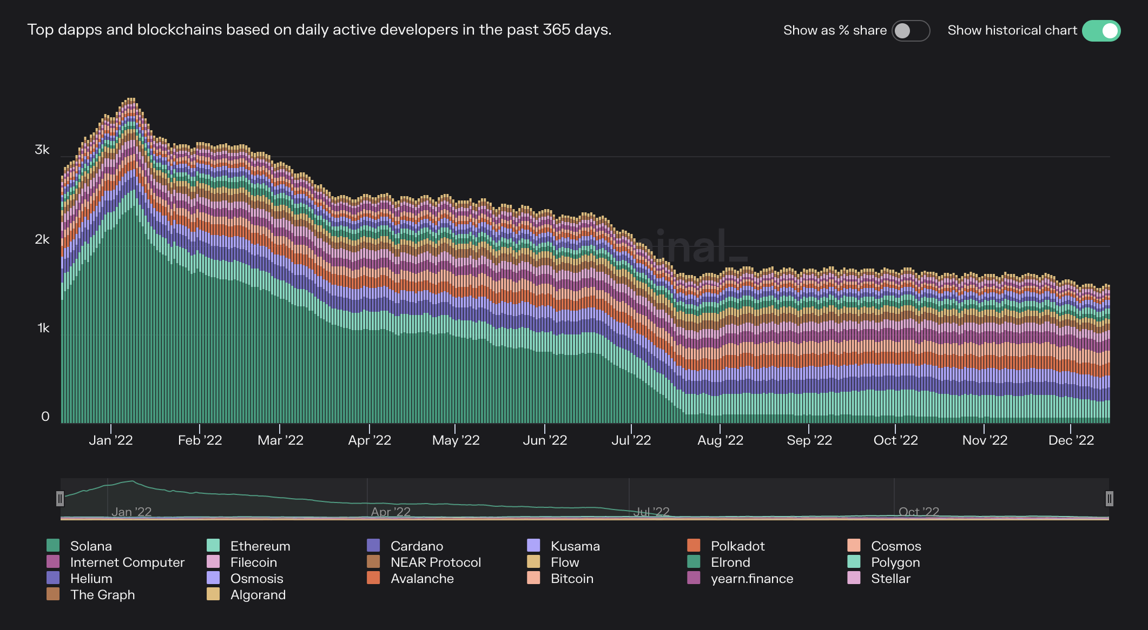Image resolution: width=1148 pixels, height=630 pixels.
Task: Click the Dec '22 x-axis label
Action: pos(1071,440)
